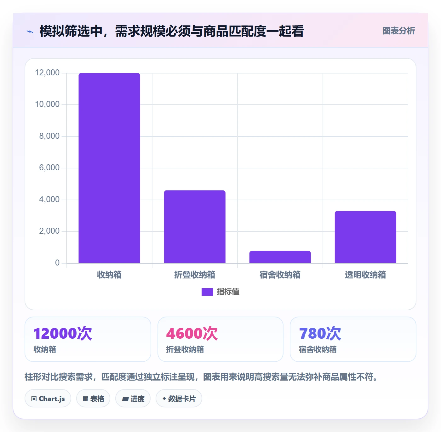The image size is (441, 432).
Task: Click the 收纳箱 x-axis label
Action: click(x=109, y=275)
